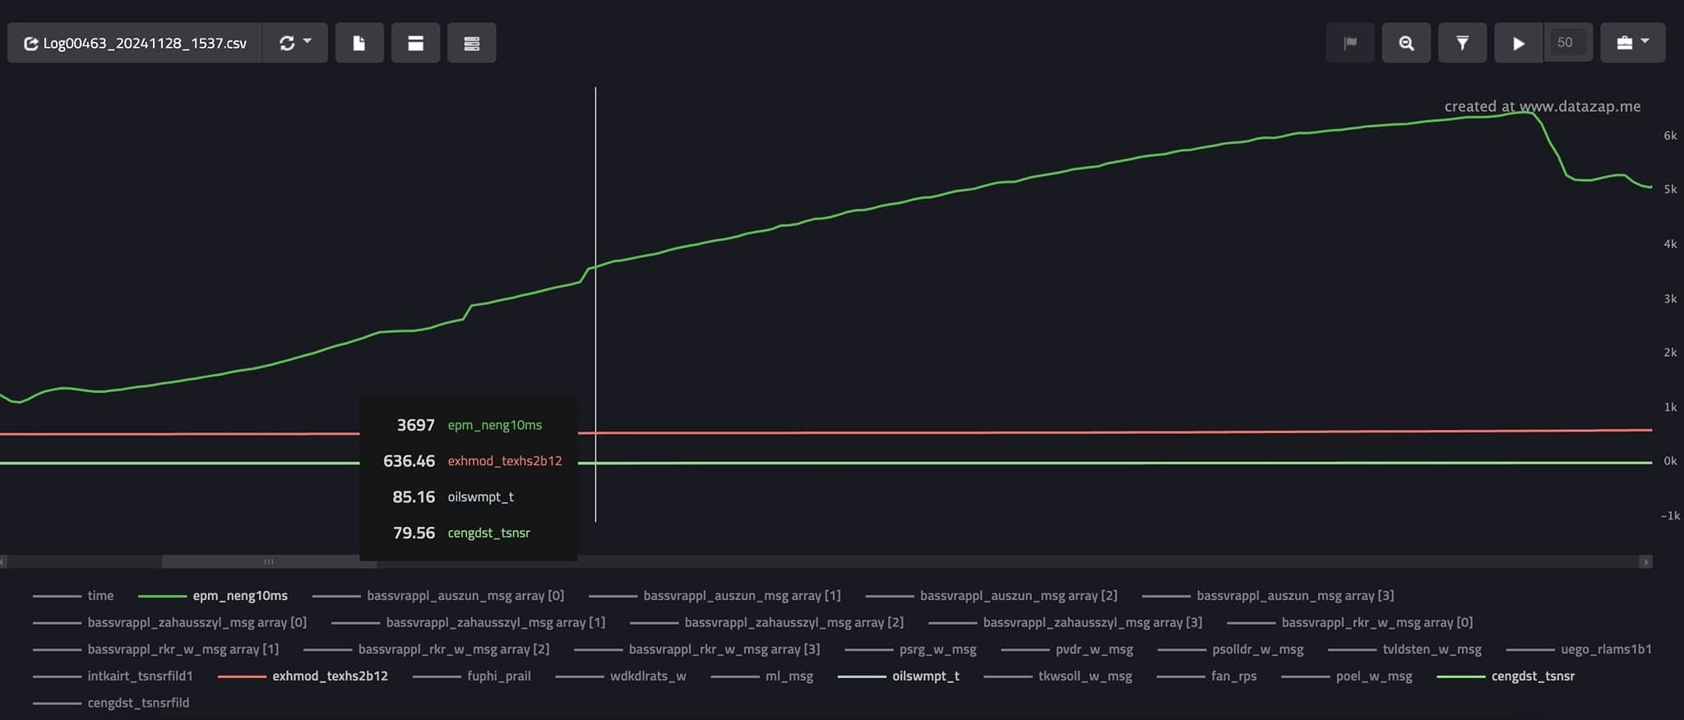Show the cengdst_tsnsrfild series
The image size is (1684, 720).
(x=111, y=703)
